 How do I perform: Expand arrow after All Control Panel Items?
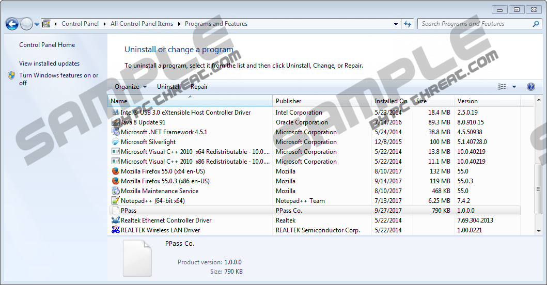[179, 24]
